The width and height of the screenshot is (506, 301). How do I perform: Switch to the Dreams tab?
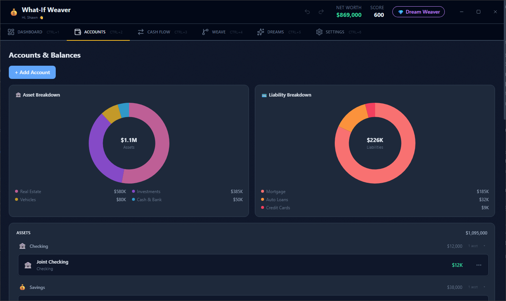(x=279, y=32)
